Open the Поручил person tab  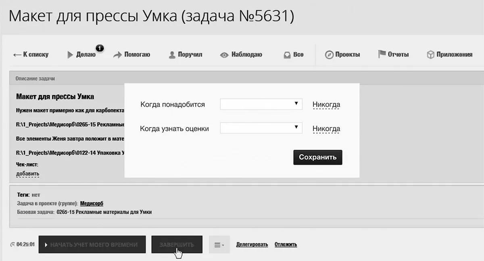click(x=185, y=54)
